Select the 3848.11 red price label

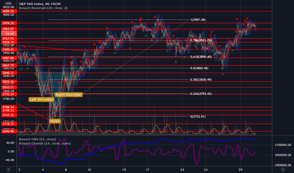click(x=9, y=73)
